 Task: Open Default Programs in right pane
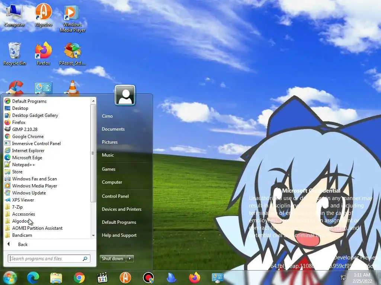pos(119,222)
